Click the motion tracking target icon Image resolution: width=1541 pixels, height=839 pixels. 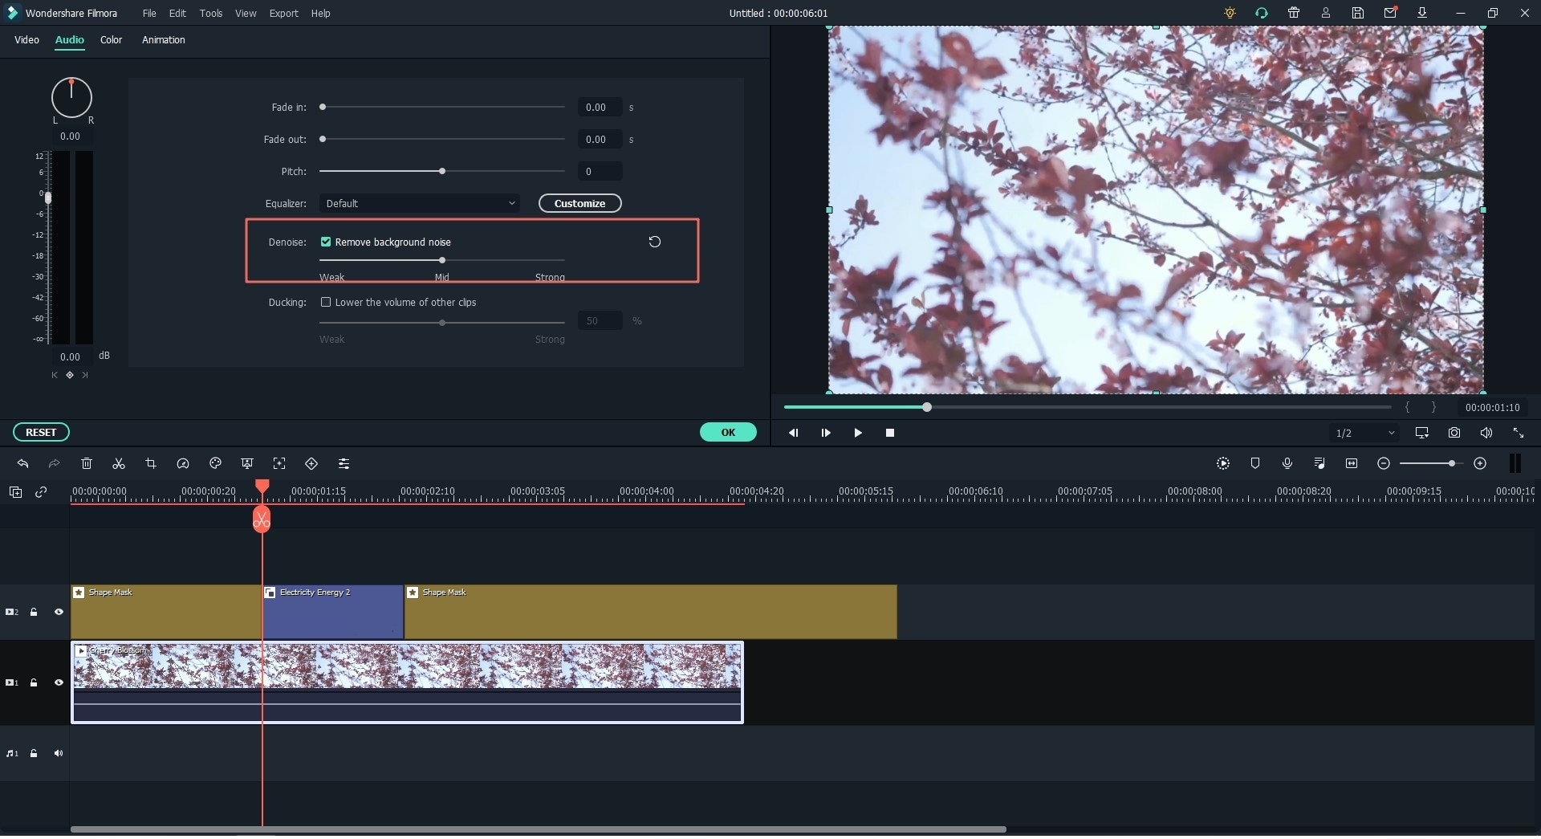click(x=279, y=465)
